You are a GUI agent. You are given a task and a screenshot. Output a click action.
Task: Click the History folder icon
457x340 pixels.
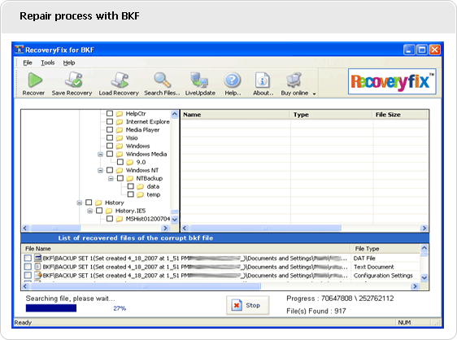pos(98,203)
